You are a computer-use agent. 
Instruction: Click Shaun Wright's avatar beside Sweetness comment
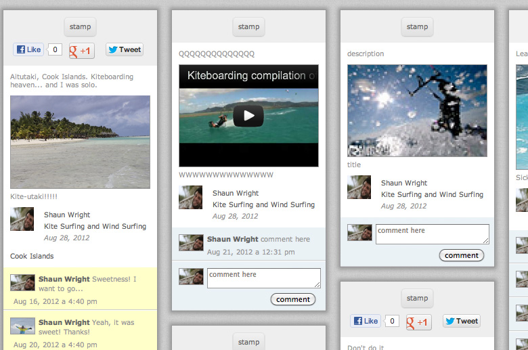pos(23,282)
